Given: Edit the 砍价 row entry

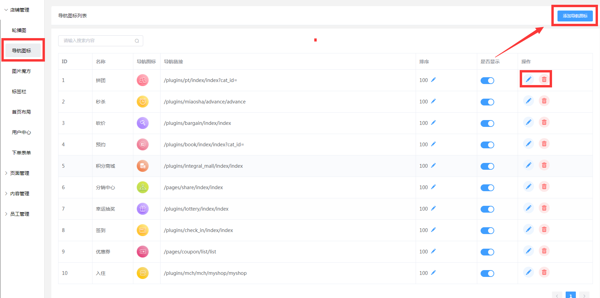Looking at the screenshot, I should pos(529,122).
